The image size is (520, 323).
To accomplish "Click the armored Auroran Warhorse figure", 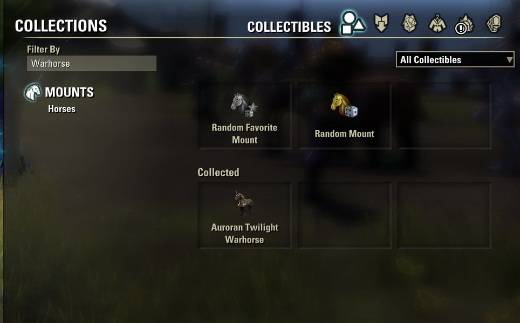I will click(244, 204).
